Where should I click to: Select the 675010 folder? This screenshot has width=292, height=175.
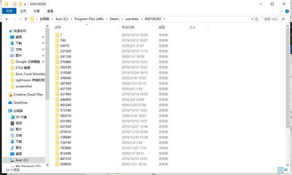[63, 132]
